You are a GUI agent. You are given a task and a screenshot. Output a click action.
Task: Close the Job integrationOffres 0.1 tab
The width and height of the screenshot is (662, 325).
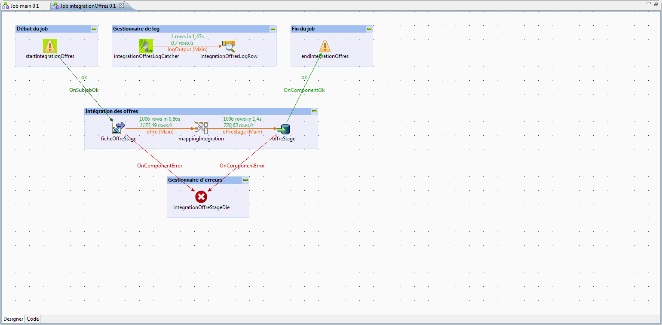click(x=122, y=6)
